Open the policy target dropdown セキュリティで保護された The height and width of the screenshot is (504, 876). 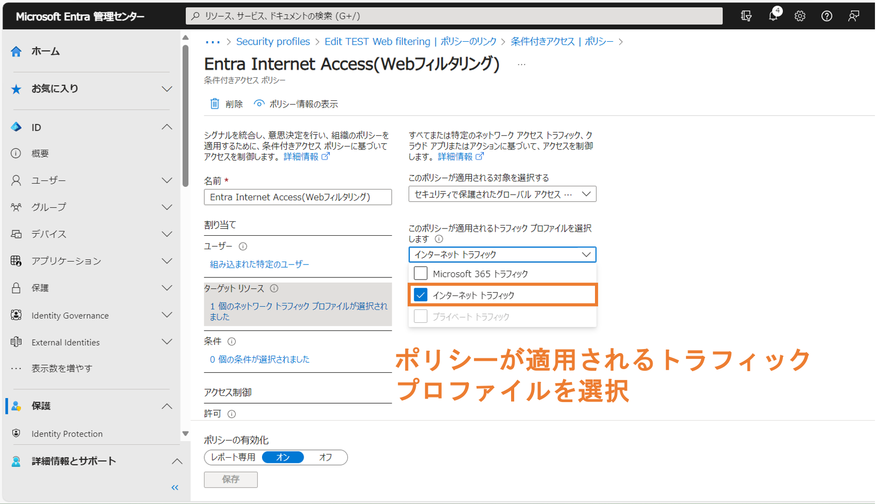click(x=502, y=194)
